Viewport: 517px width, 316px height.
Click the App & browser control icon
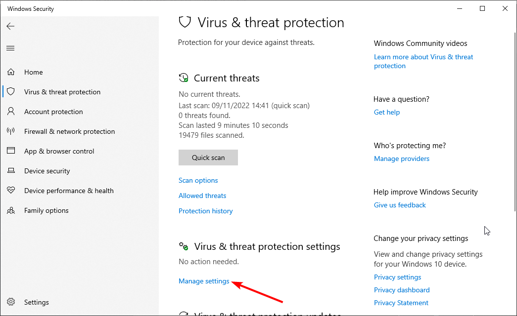pyautogui.click(x=11, y=151)
